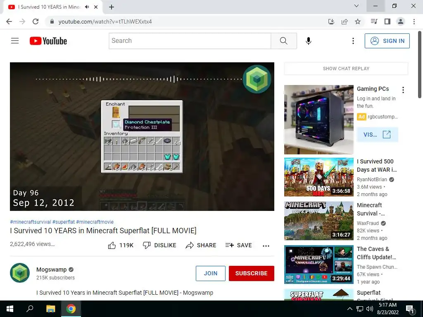
Task: Click the Chrome taskbar icon
Action: (71, 309)
